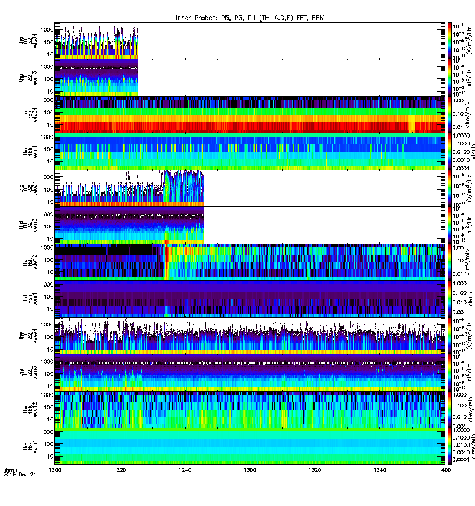Click the color bar beside the fbk scm1
The image size is (475, 506).
pos(449,447)
